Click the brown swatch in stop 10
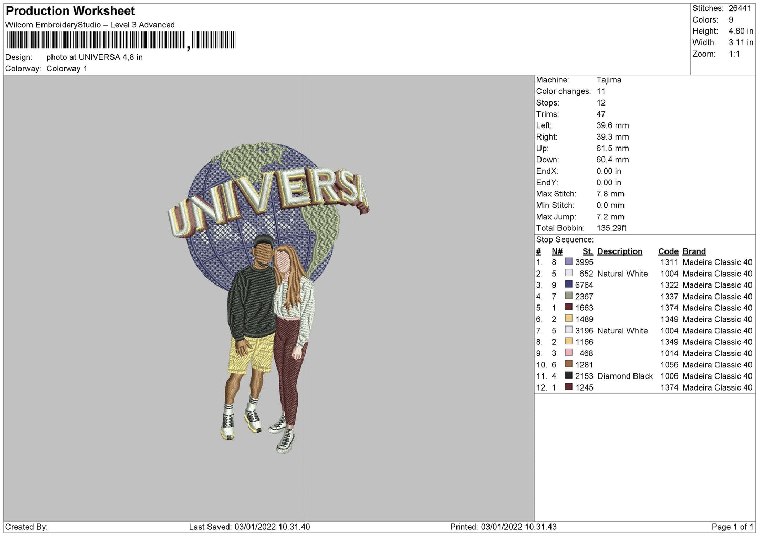Screen dimensions: 759x536 [x=568, y=364]
